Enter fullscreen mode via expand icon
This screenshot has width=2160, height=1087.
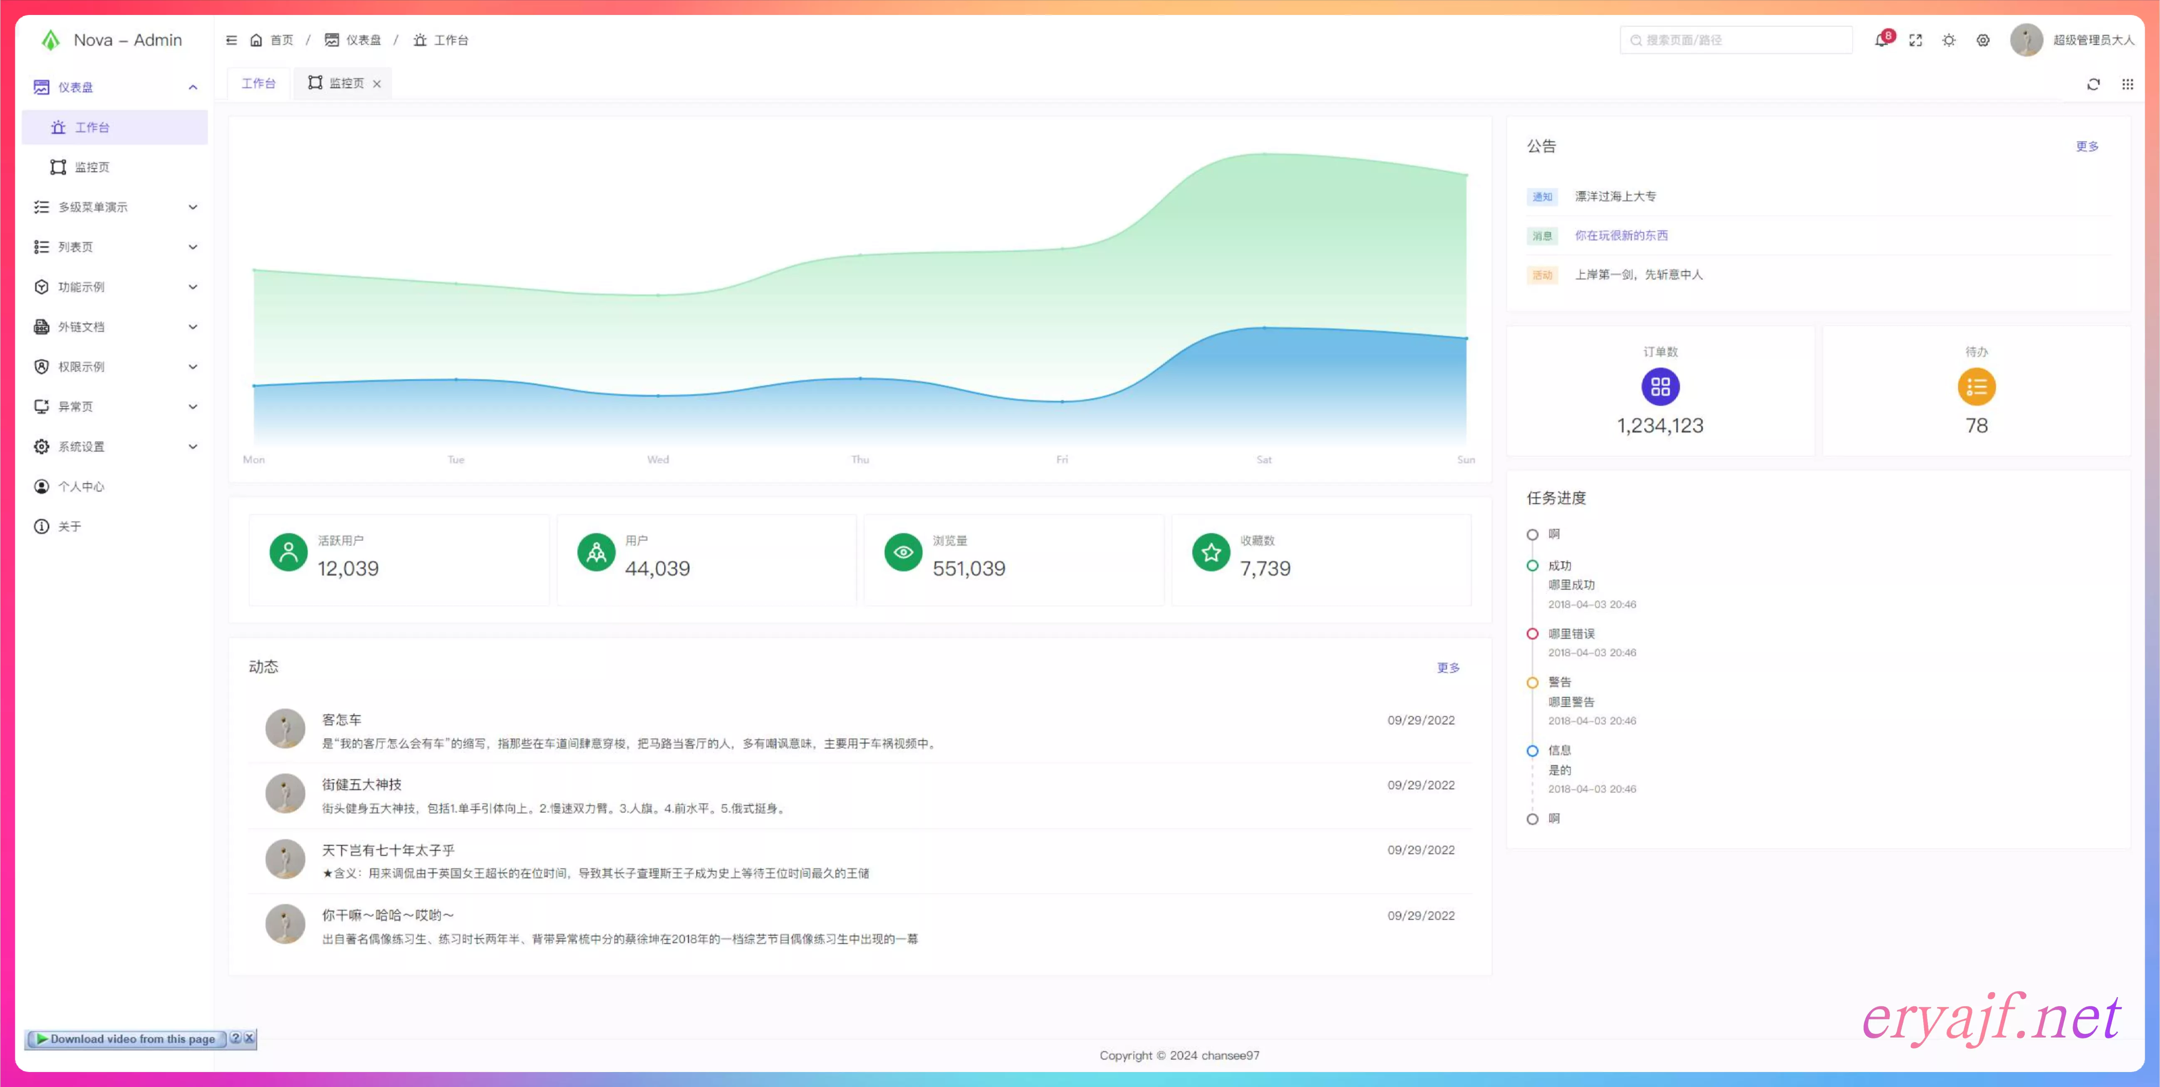1915,40
